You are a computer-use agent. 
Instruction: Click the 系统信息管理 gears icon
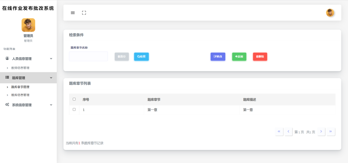pos(7,105)
